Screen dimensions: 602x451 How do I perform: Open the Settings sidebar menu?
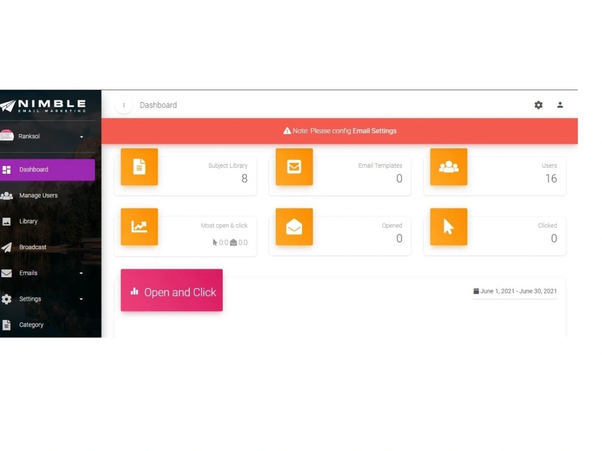coord(47,299)
